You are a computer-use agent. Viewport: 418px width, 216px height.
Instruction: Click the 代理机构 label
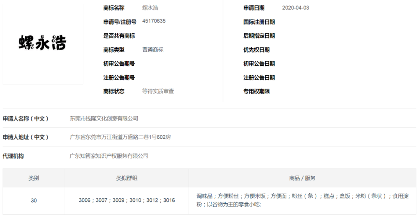[13, 156]
